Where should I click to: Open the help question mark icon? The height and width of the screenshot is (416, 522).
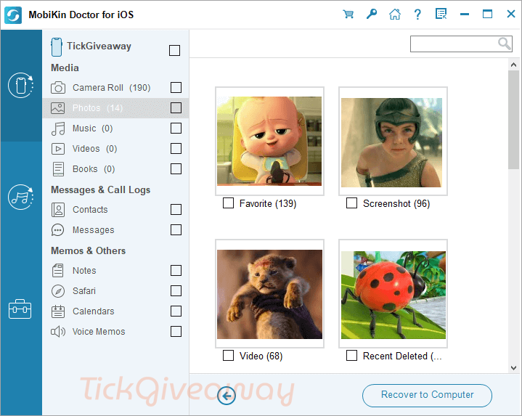coord(417,15)
